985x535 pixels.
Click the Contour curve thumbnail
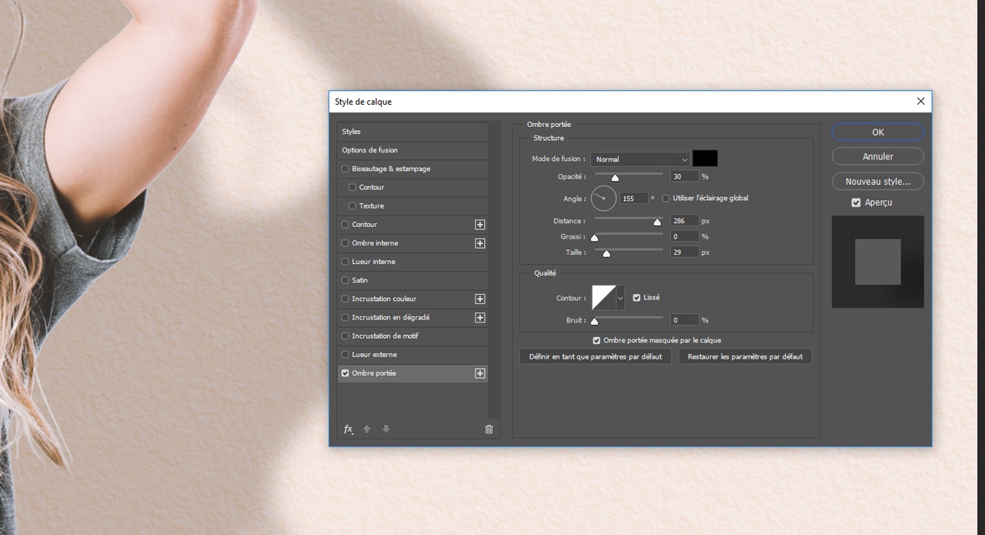point(604,298)
